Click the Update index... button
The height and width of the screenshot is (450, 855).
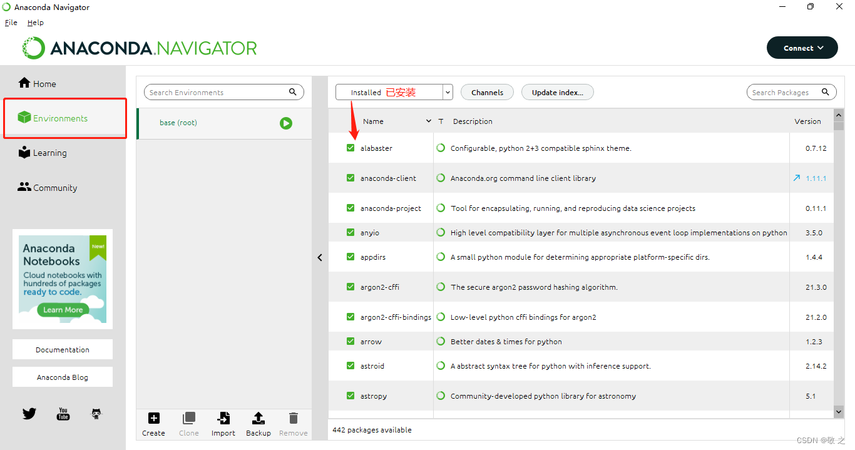click(x=558, y=92)
